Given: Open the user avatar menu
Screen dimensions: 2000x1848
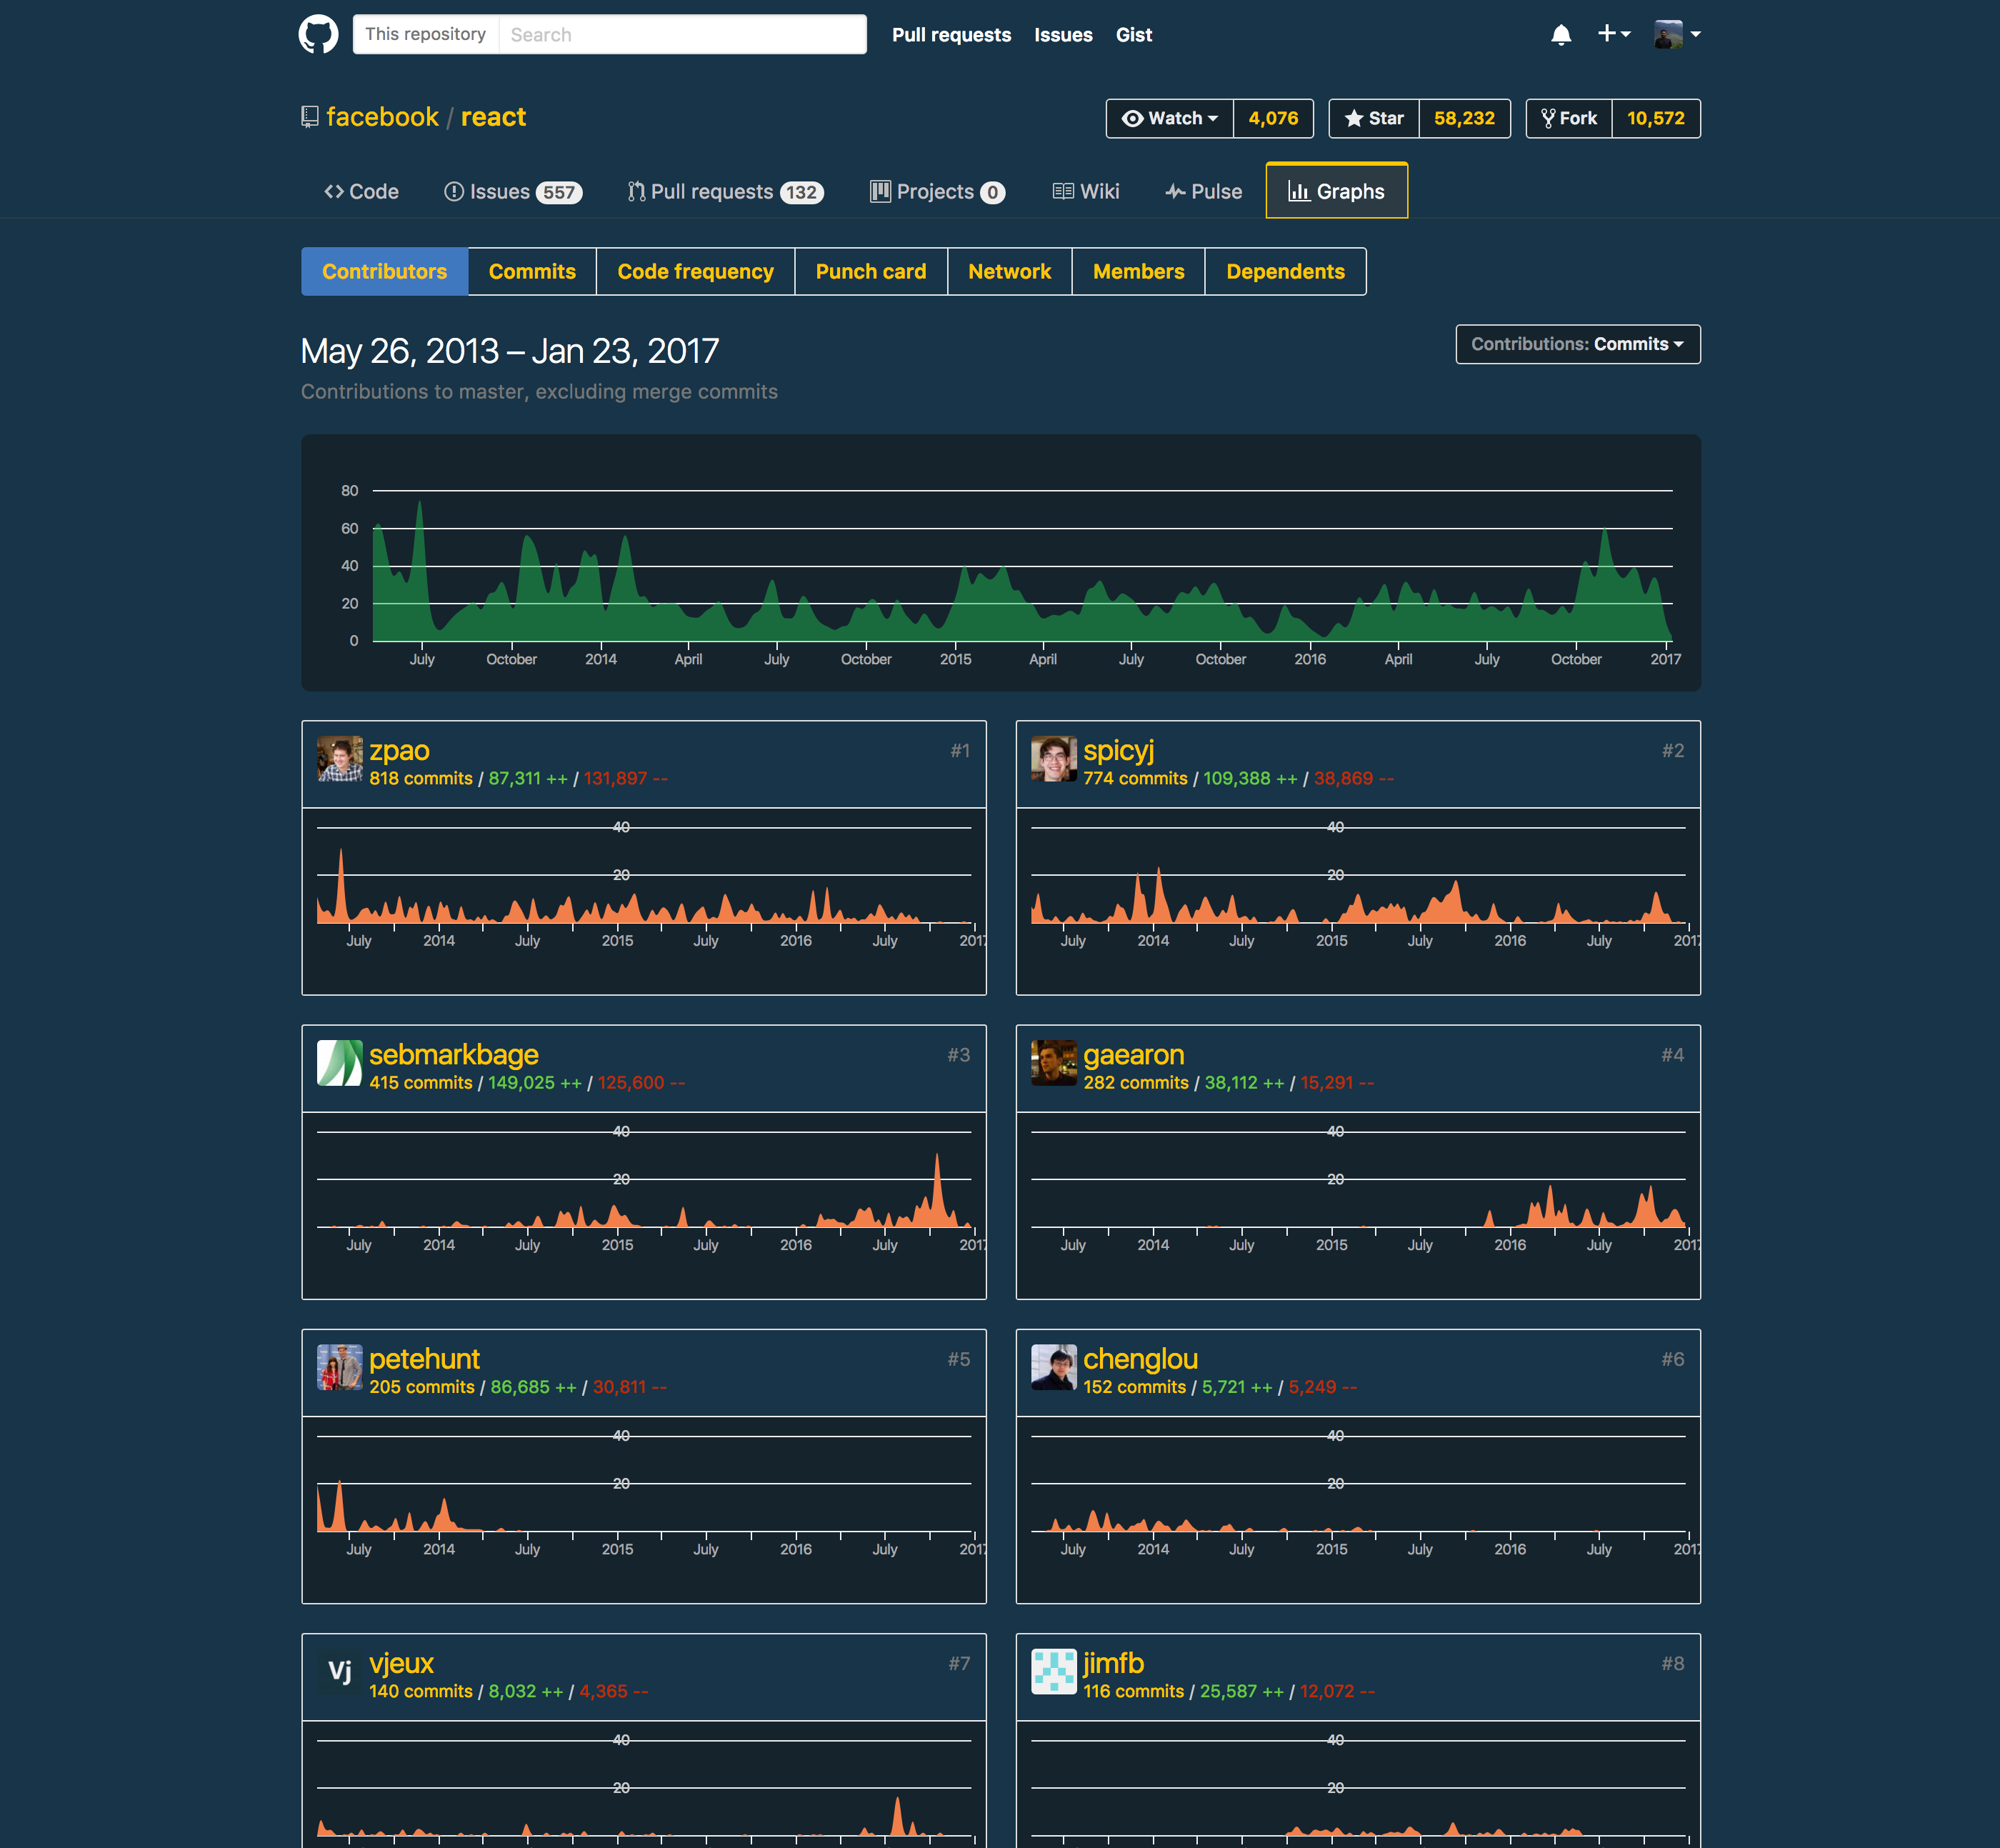Looking at the screenshot, I should point(1677,34).
